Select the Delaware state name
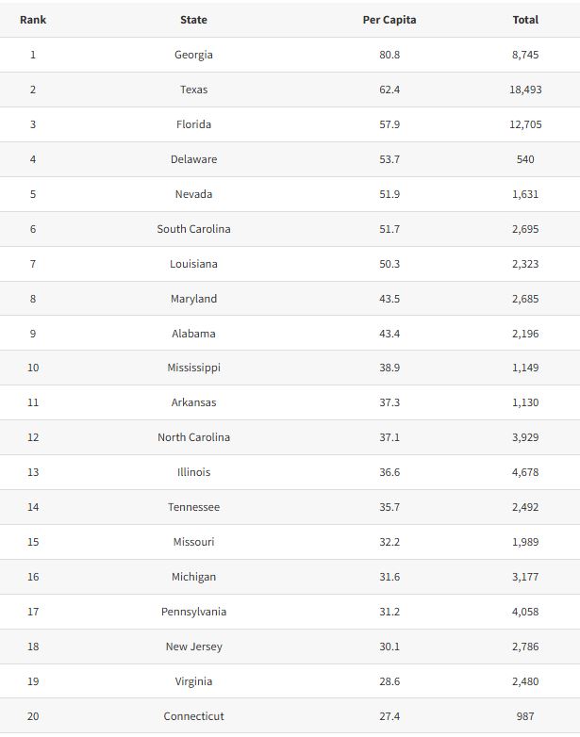 [x=193, y=159]
